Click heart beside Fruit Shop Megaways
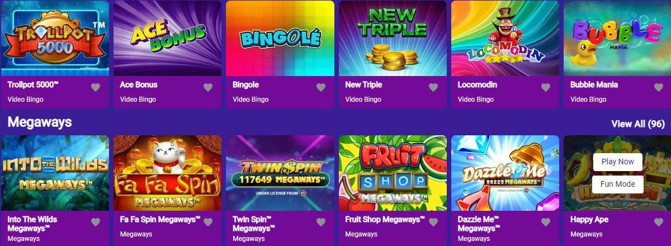 click(433, 222)
